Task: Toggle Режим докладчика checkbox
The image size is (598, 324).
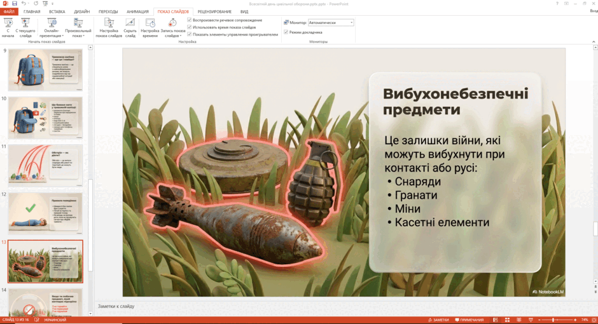Action: click(x=286, y=32)
